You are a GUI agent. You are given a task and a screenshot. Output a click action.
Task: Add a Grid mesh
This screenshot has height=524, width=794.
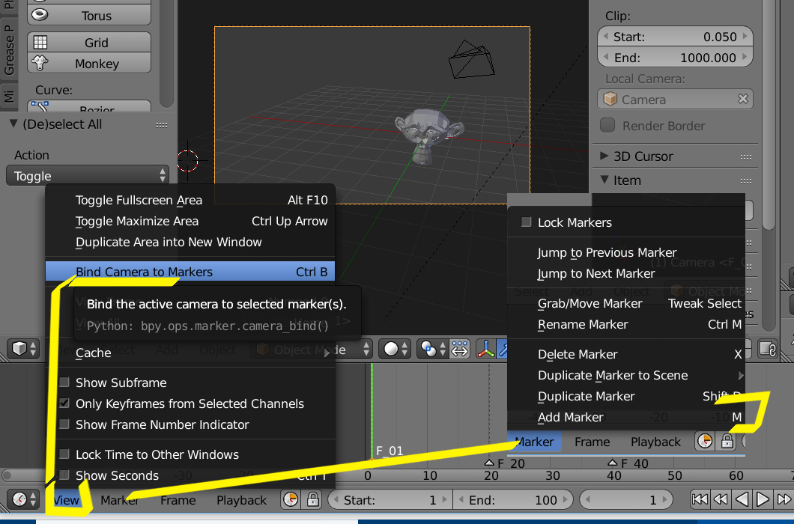(89, 42)
